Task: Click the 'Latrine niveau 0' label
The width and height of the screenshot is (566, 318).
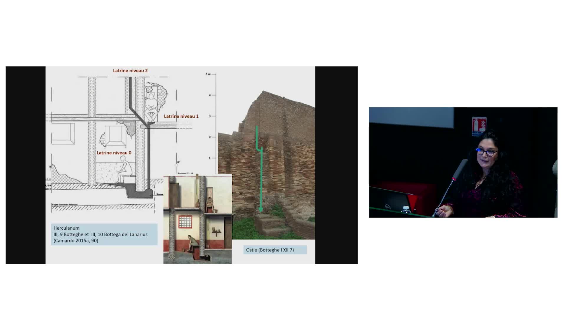Action: 114,153
